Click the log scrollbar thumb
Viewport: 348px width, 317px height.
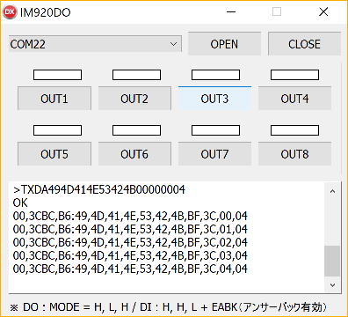point(332,261)
